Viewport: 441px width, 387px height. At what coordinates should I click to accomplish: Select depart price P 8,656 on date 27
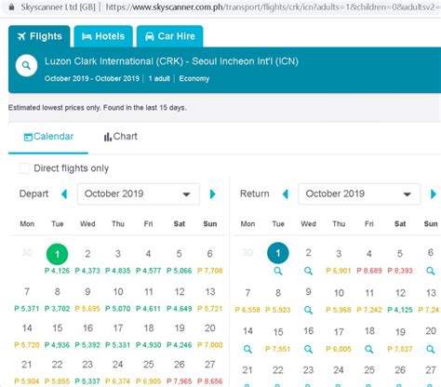(210, 381)
